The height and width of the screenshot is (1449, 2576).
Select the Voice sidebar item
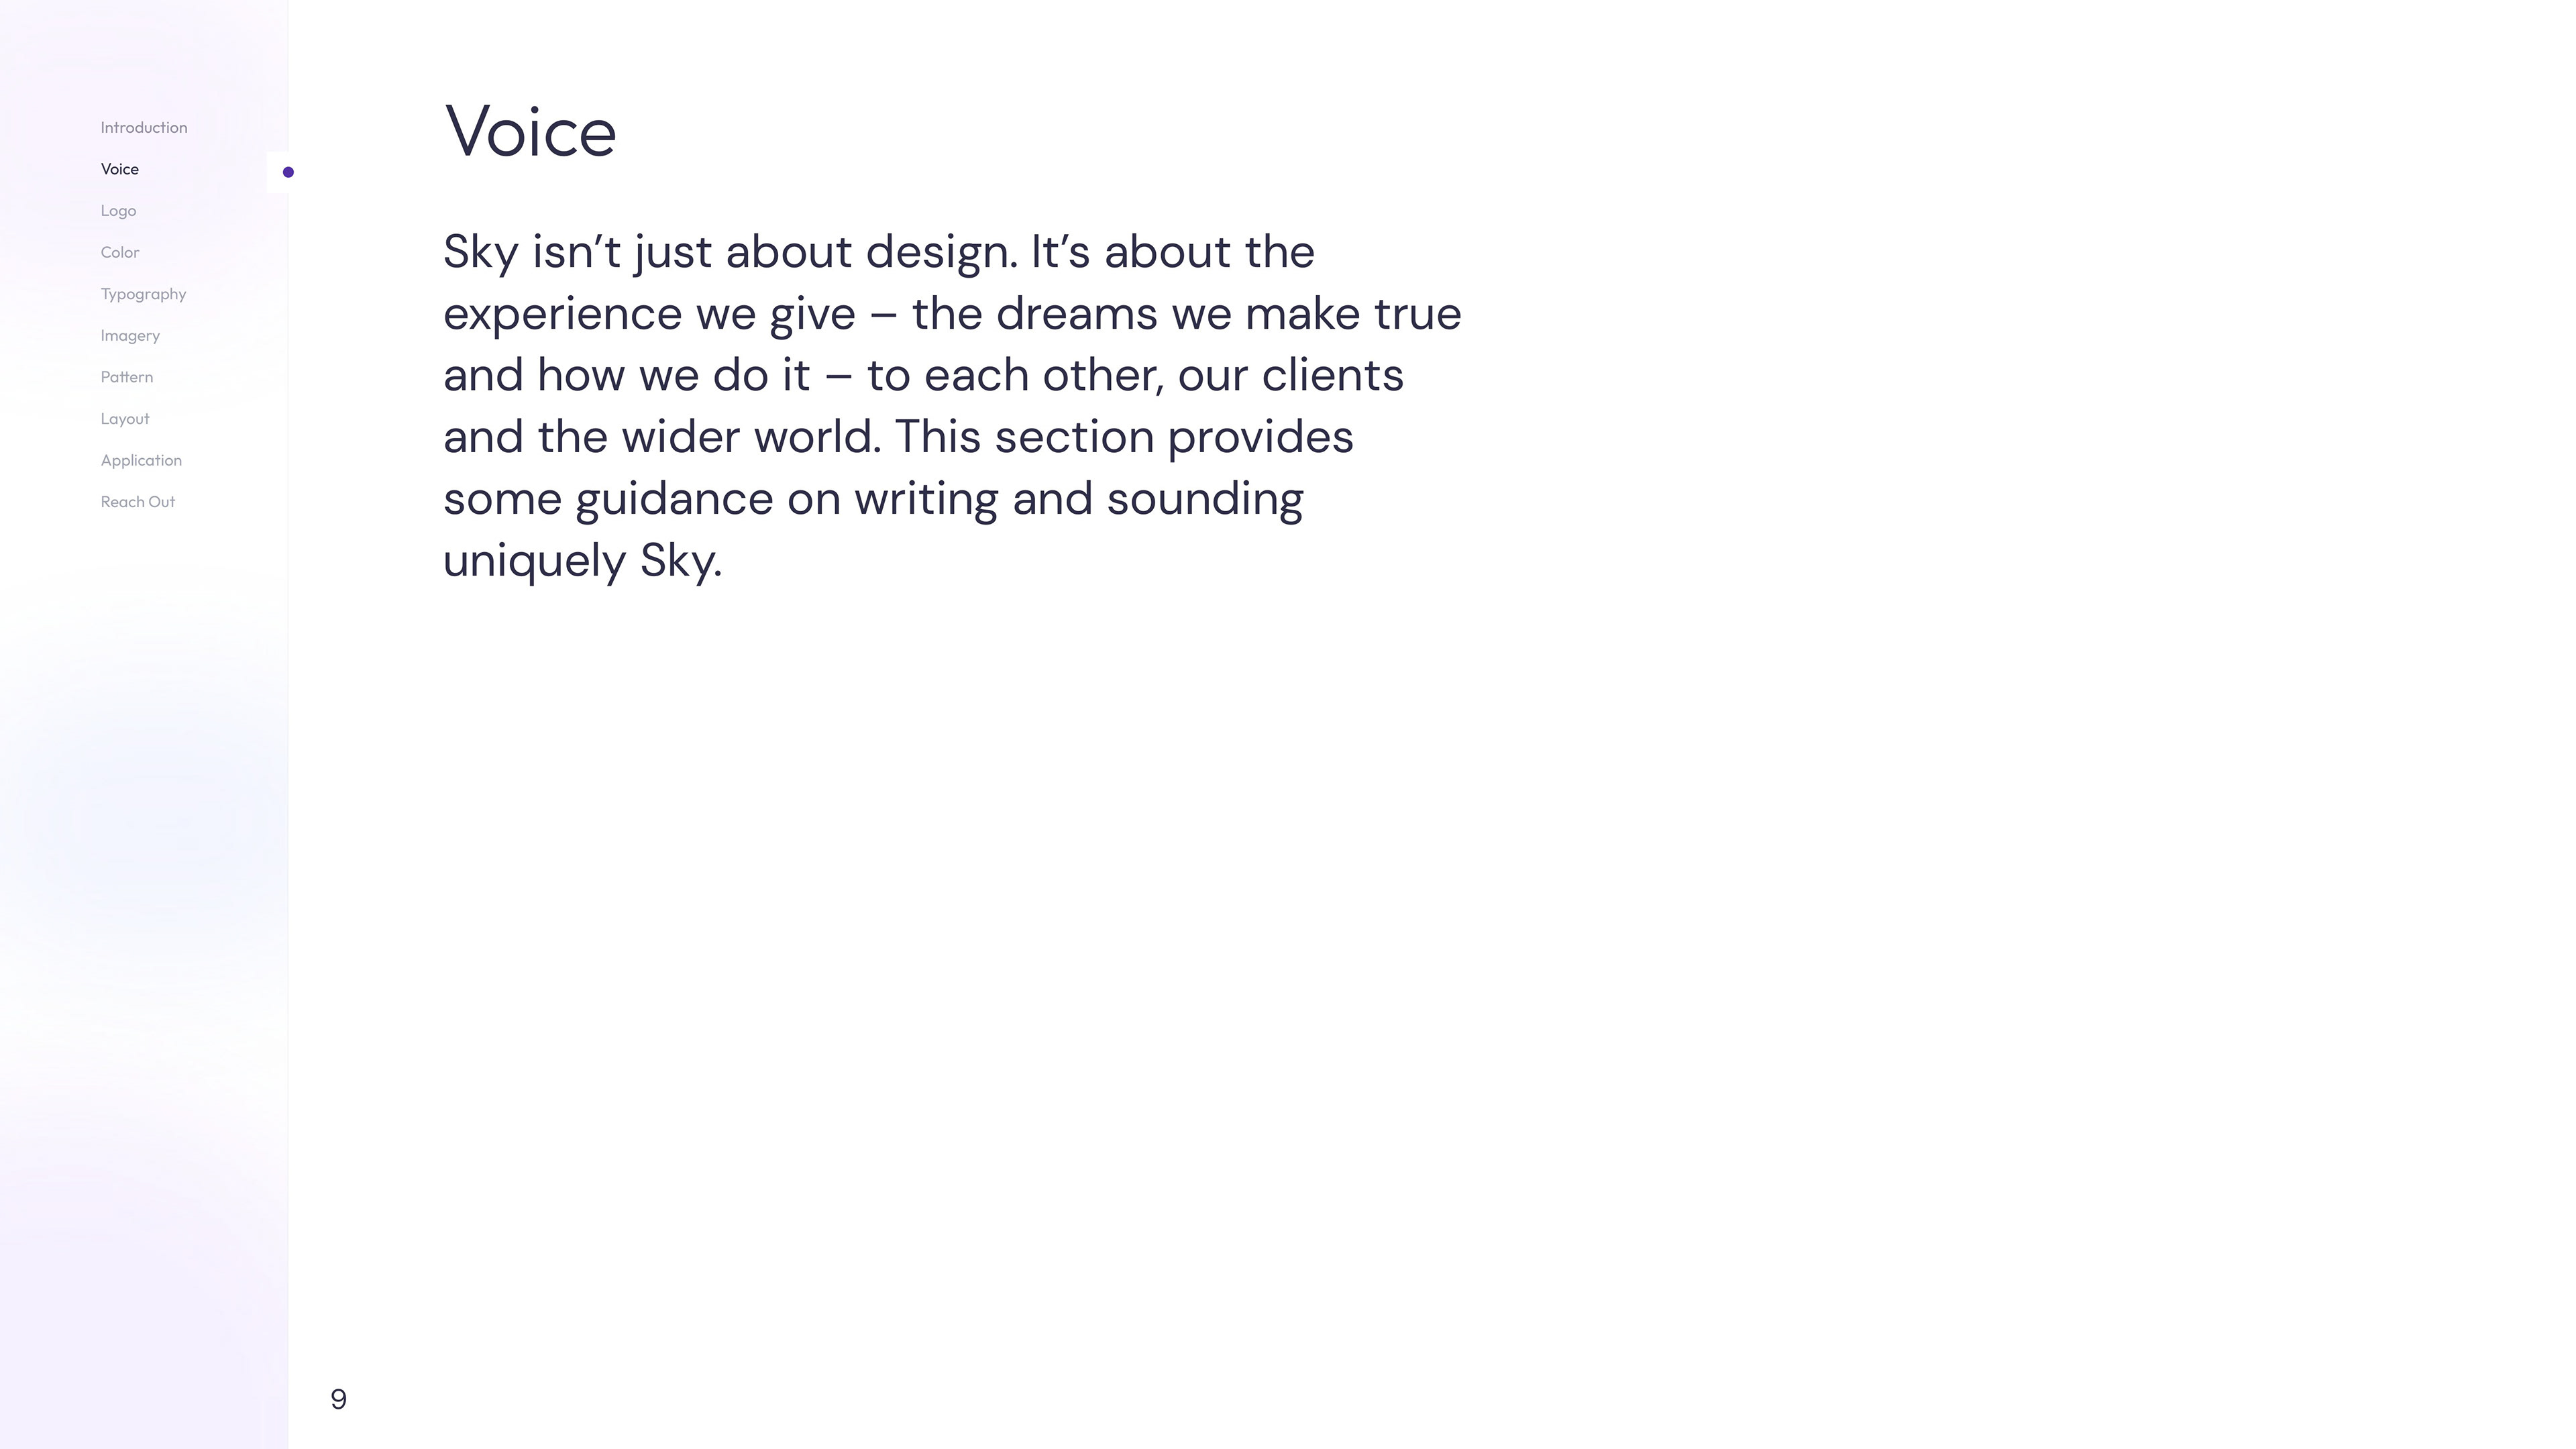(x=120, y=169)
